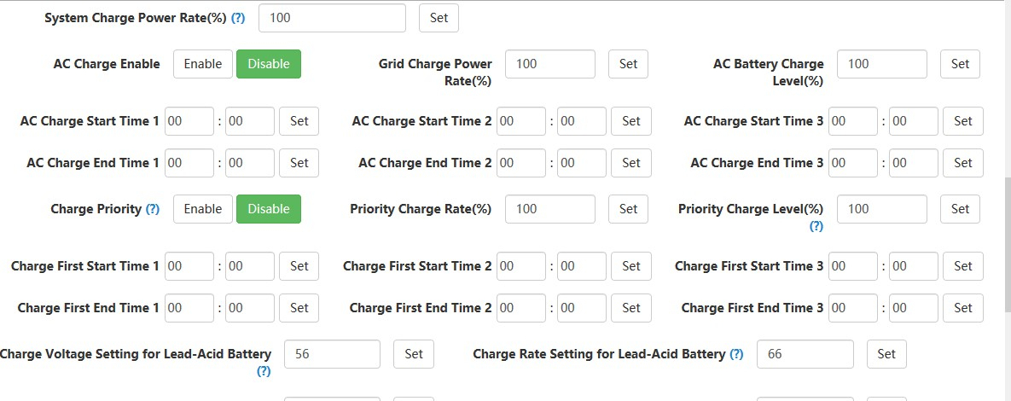This screenshot has height=401, width=1011.
Task: Click Set for Grid Charge Power Rate
Action: (x=629, y=64)
